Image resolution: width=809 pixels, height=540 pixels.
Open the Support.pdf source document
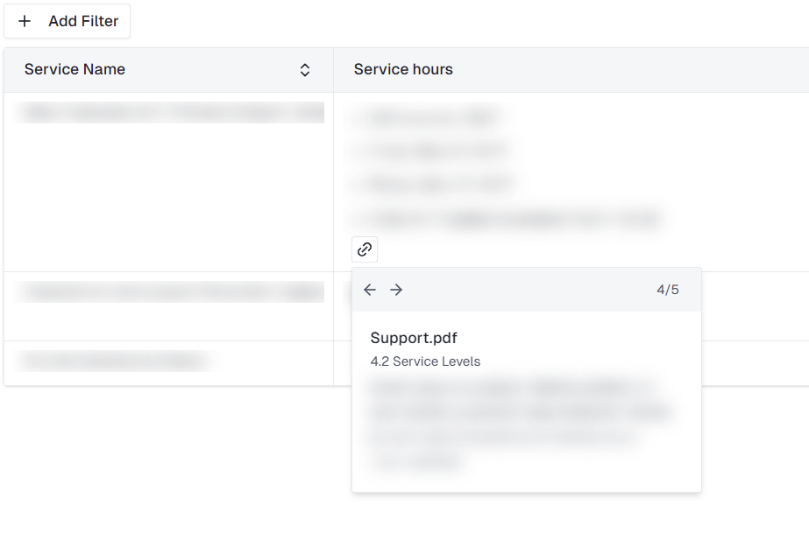pyautogui.click(x=414, y=338)
